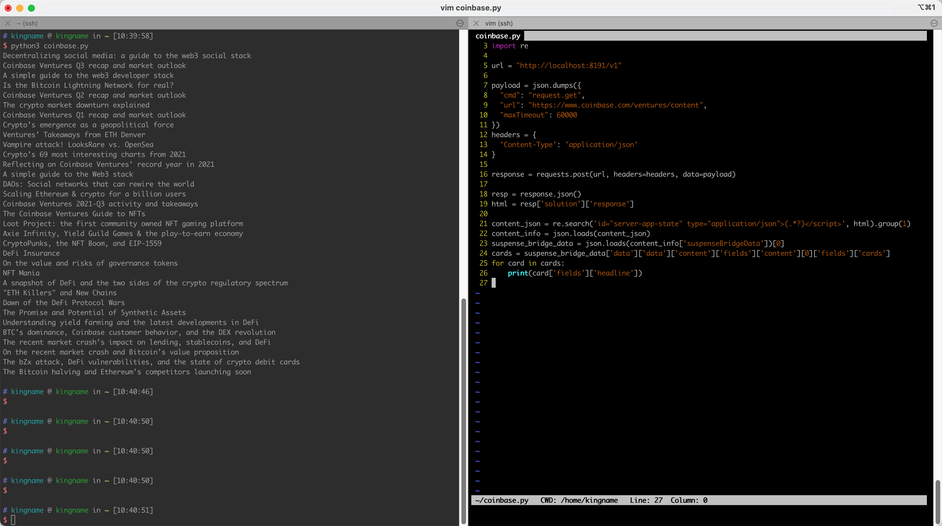Close the vim (ssh) pane
This screenshot has width=942, height=526.
tap(476, 23)
